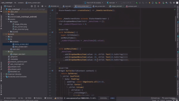The height and width of the screenshot is (101, 179).
Task: Open Build Variants panel on left edge
Action: click(x=1, y=90)
